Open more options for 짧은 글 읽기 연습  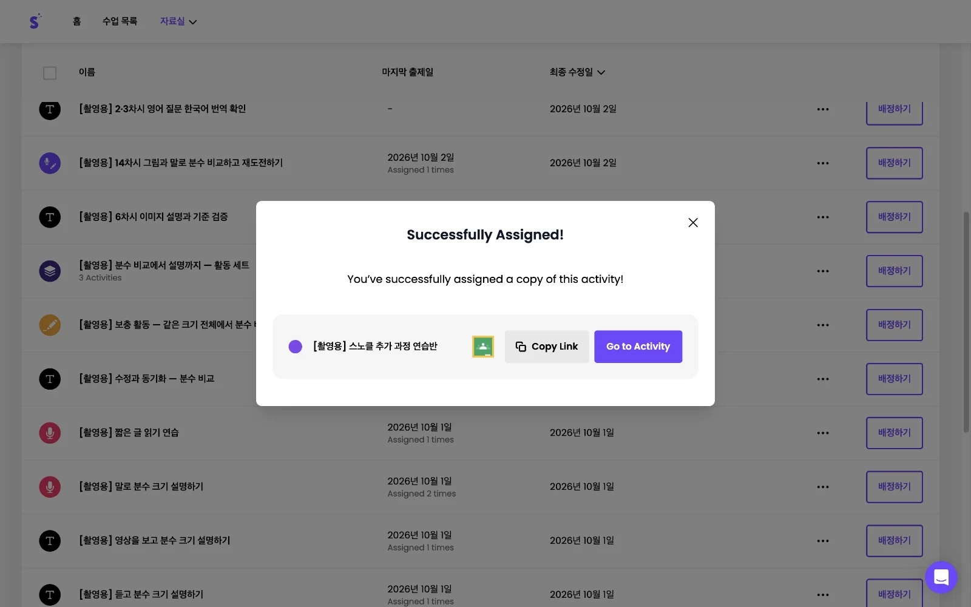click(823, 433)
